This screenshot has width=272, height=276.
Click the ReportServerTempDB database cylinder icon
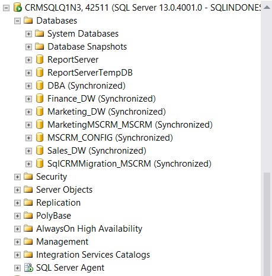(40, 73)
